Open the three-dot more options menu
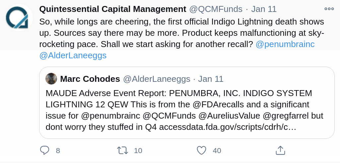This screenshot has width=340, height=163. (329, 9)
